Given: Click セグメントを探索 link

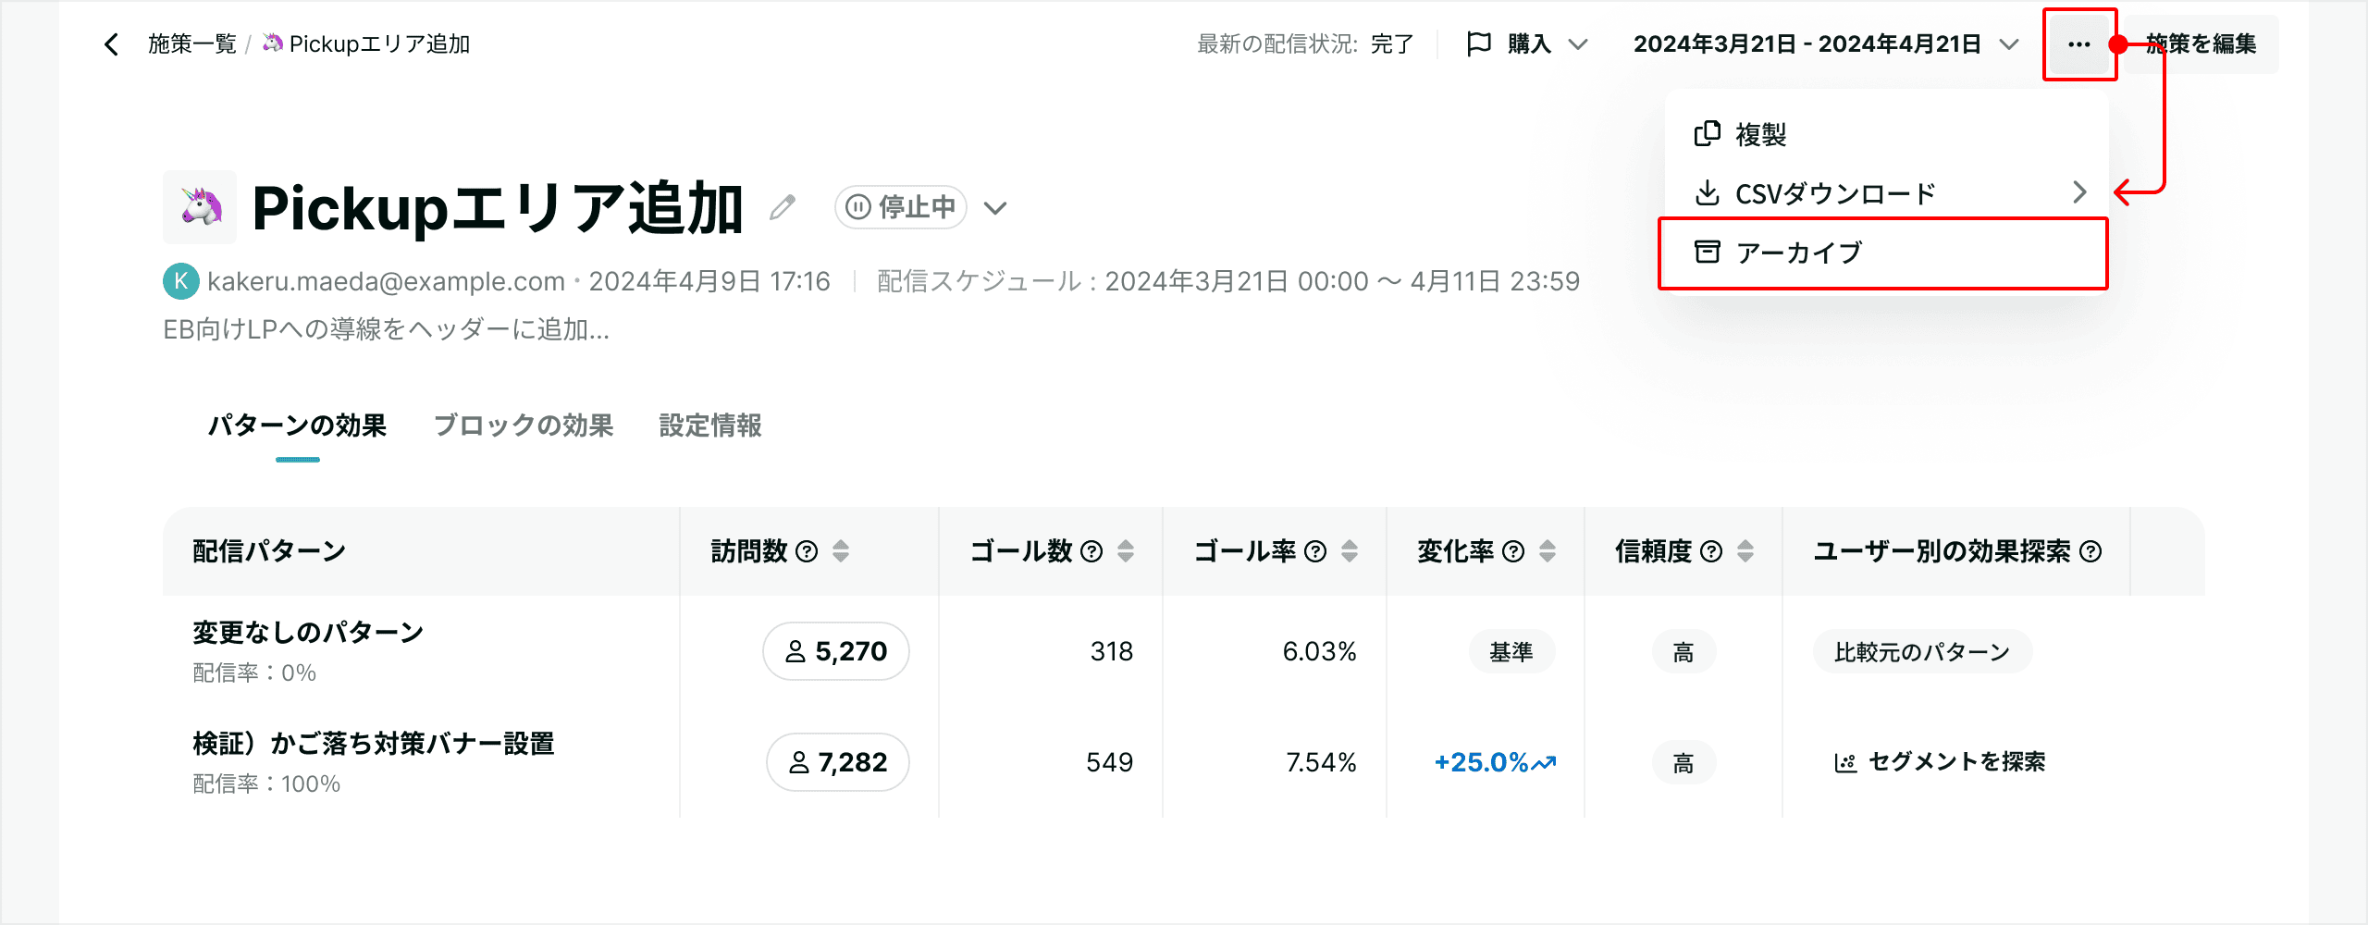Looking at the screenshot, I should pos(1941,762).
